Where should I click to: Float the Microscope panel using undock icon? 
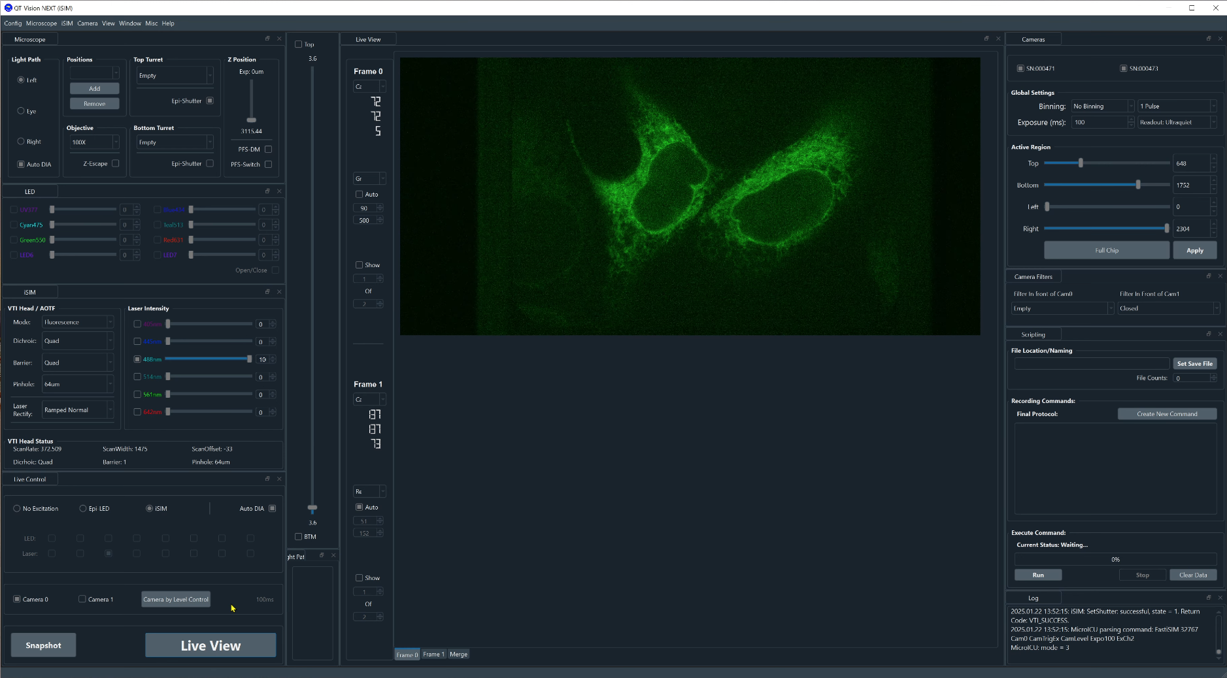267,39
